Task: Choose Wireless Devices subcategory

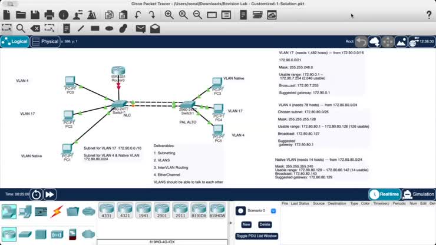Action: [x=57, y=234]
